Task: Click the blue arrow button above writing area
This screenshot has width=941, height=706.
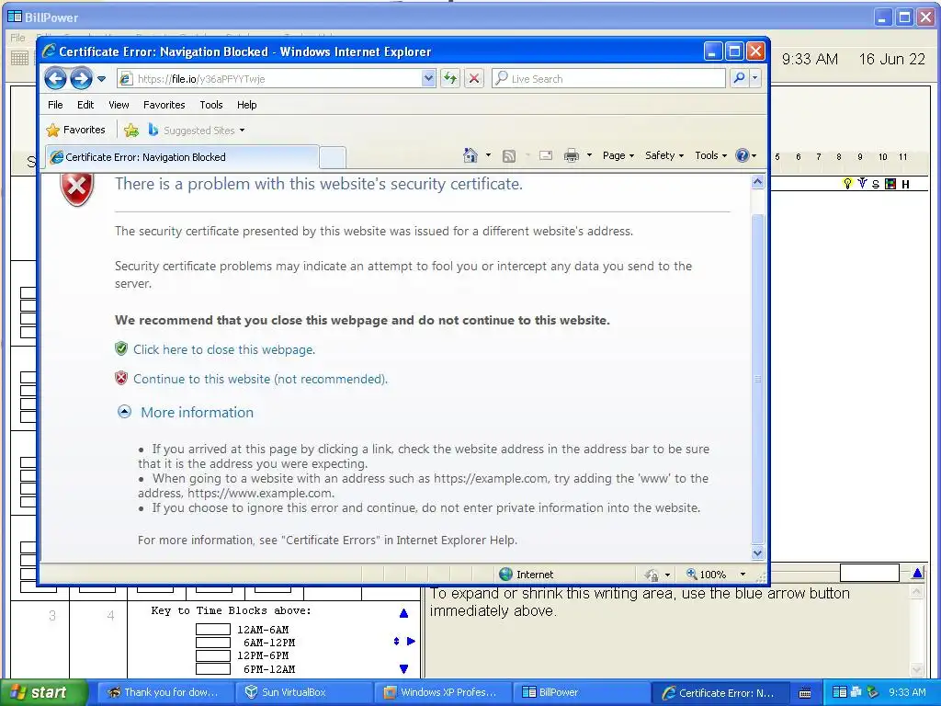Action: [x=917, y=574]
